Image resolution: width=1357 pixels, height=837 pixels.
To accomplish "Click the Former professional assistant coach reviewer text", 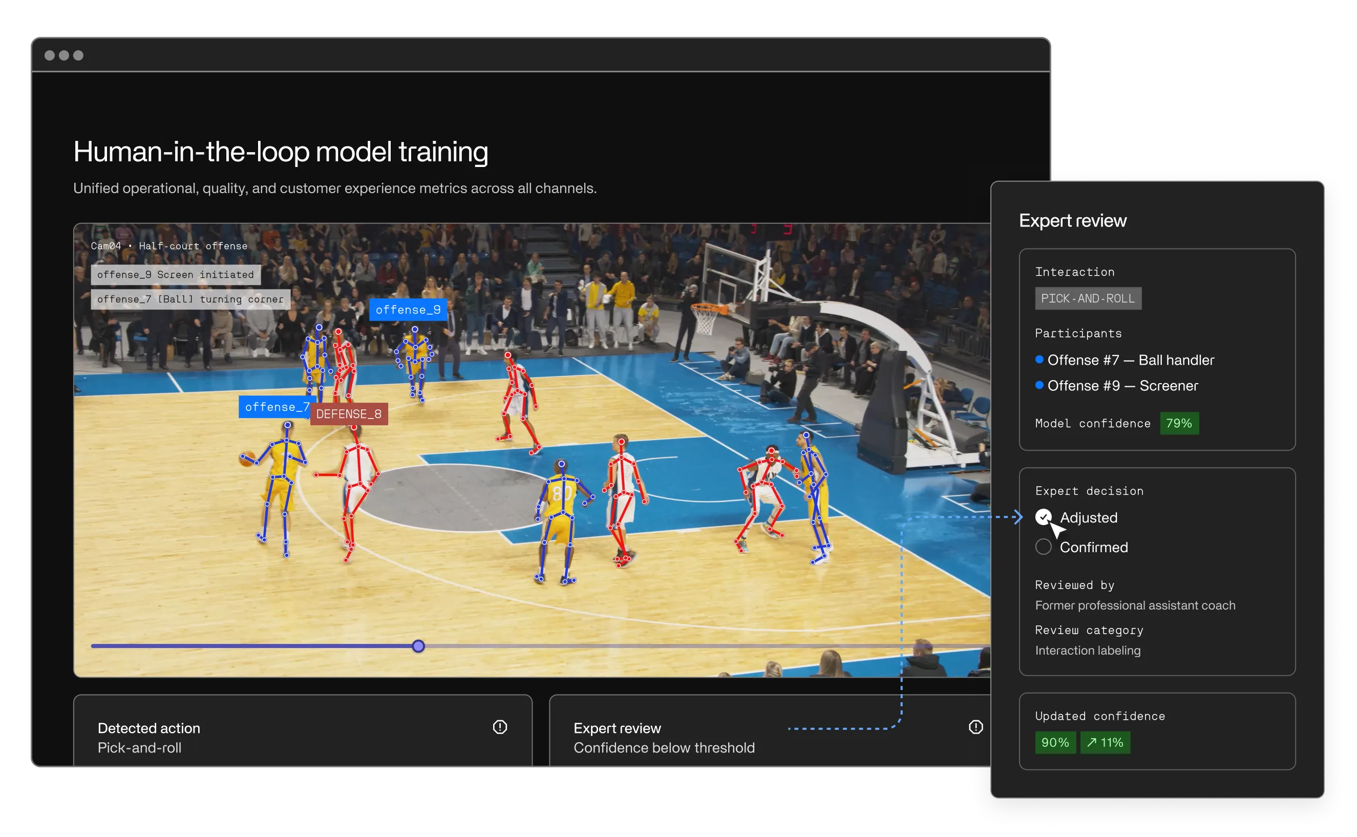I will pyautogui.click(x=1135, y=605).
